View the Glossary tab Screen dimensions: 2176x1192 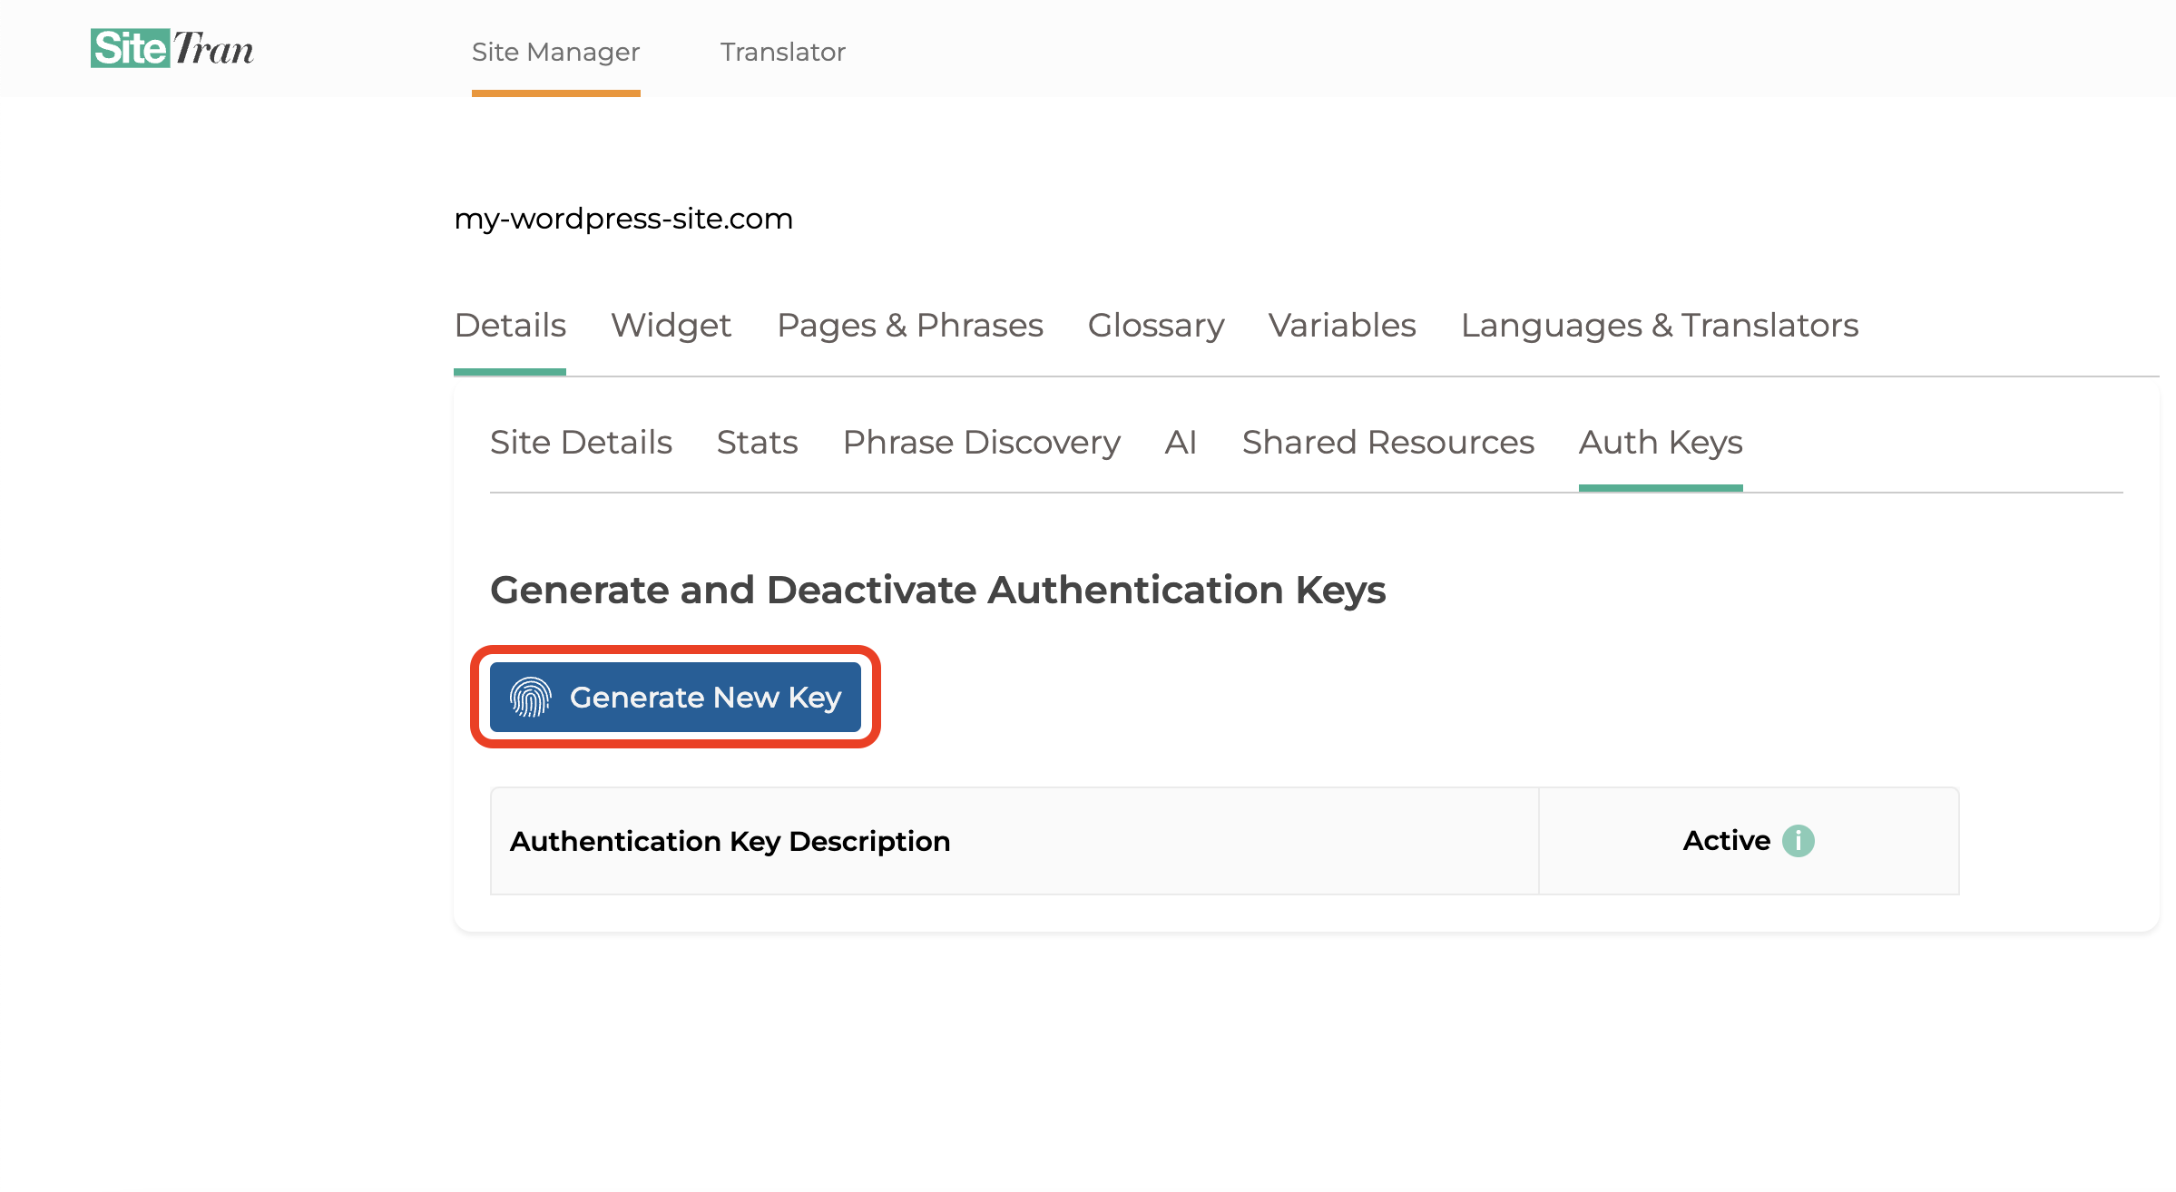[x=1156, y=325]
